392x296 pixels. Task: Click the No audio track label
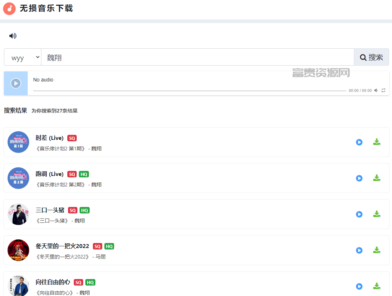43,80
